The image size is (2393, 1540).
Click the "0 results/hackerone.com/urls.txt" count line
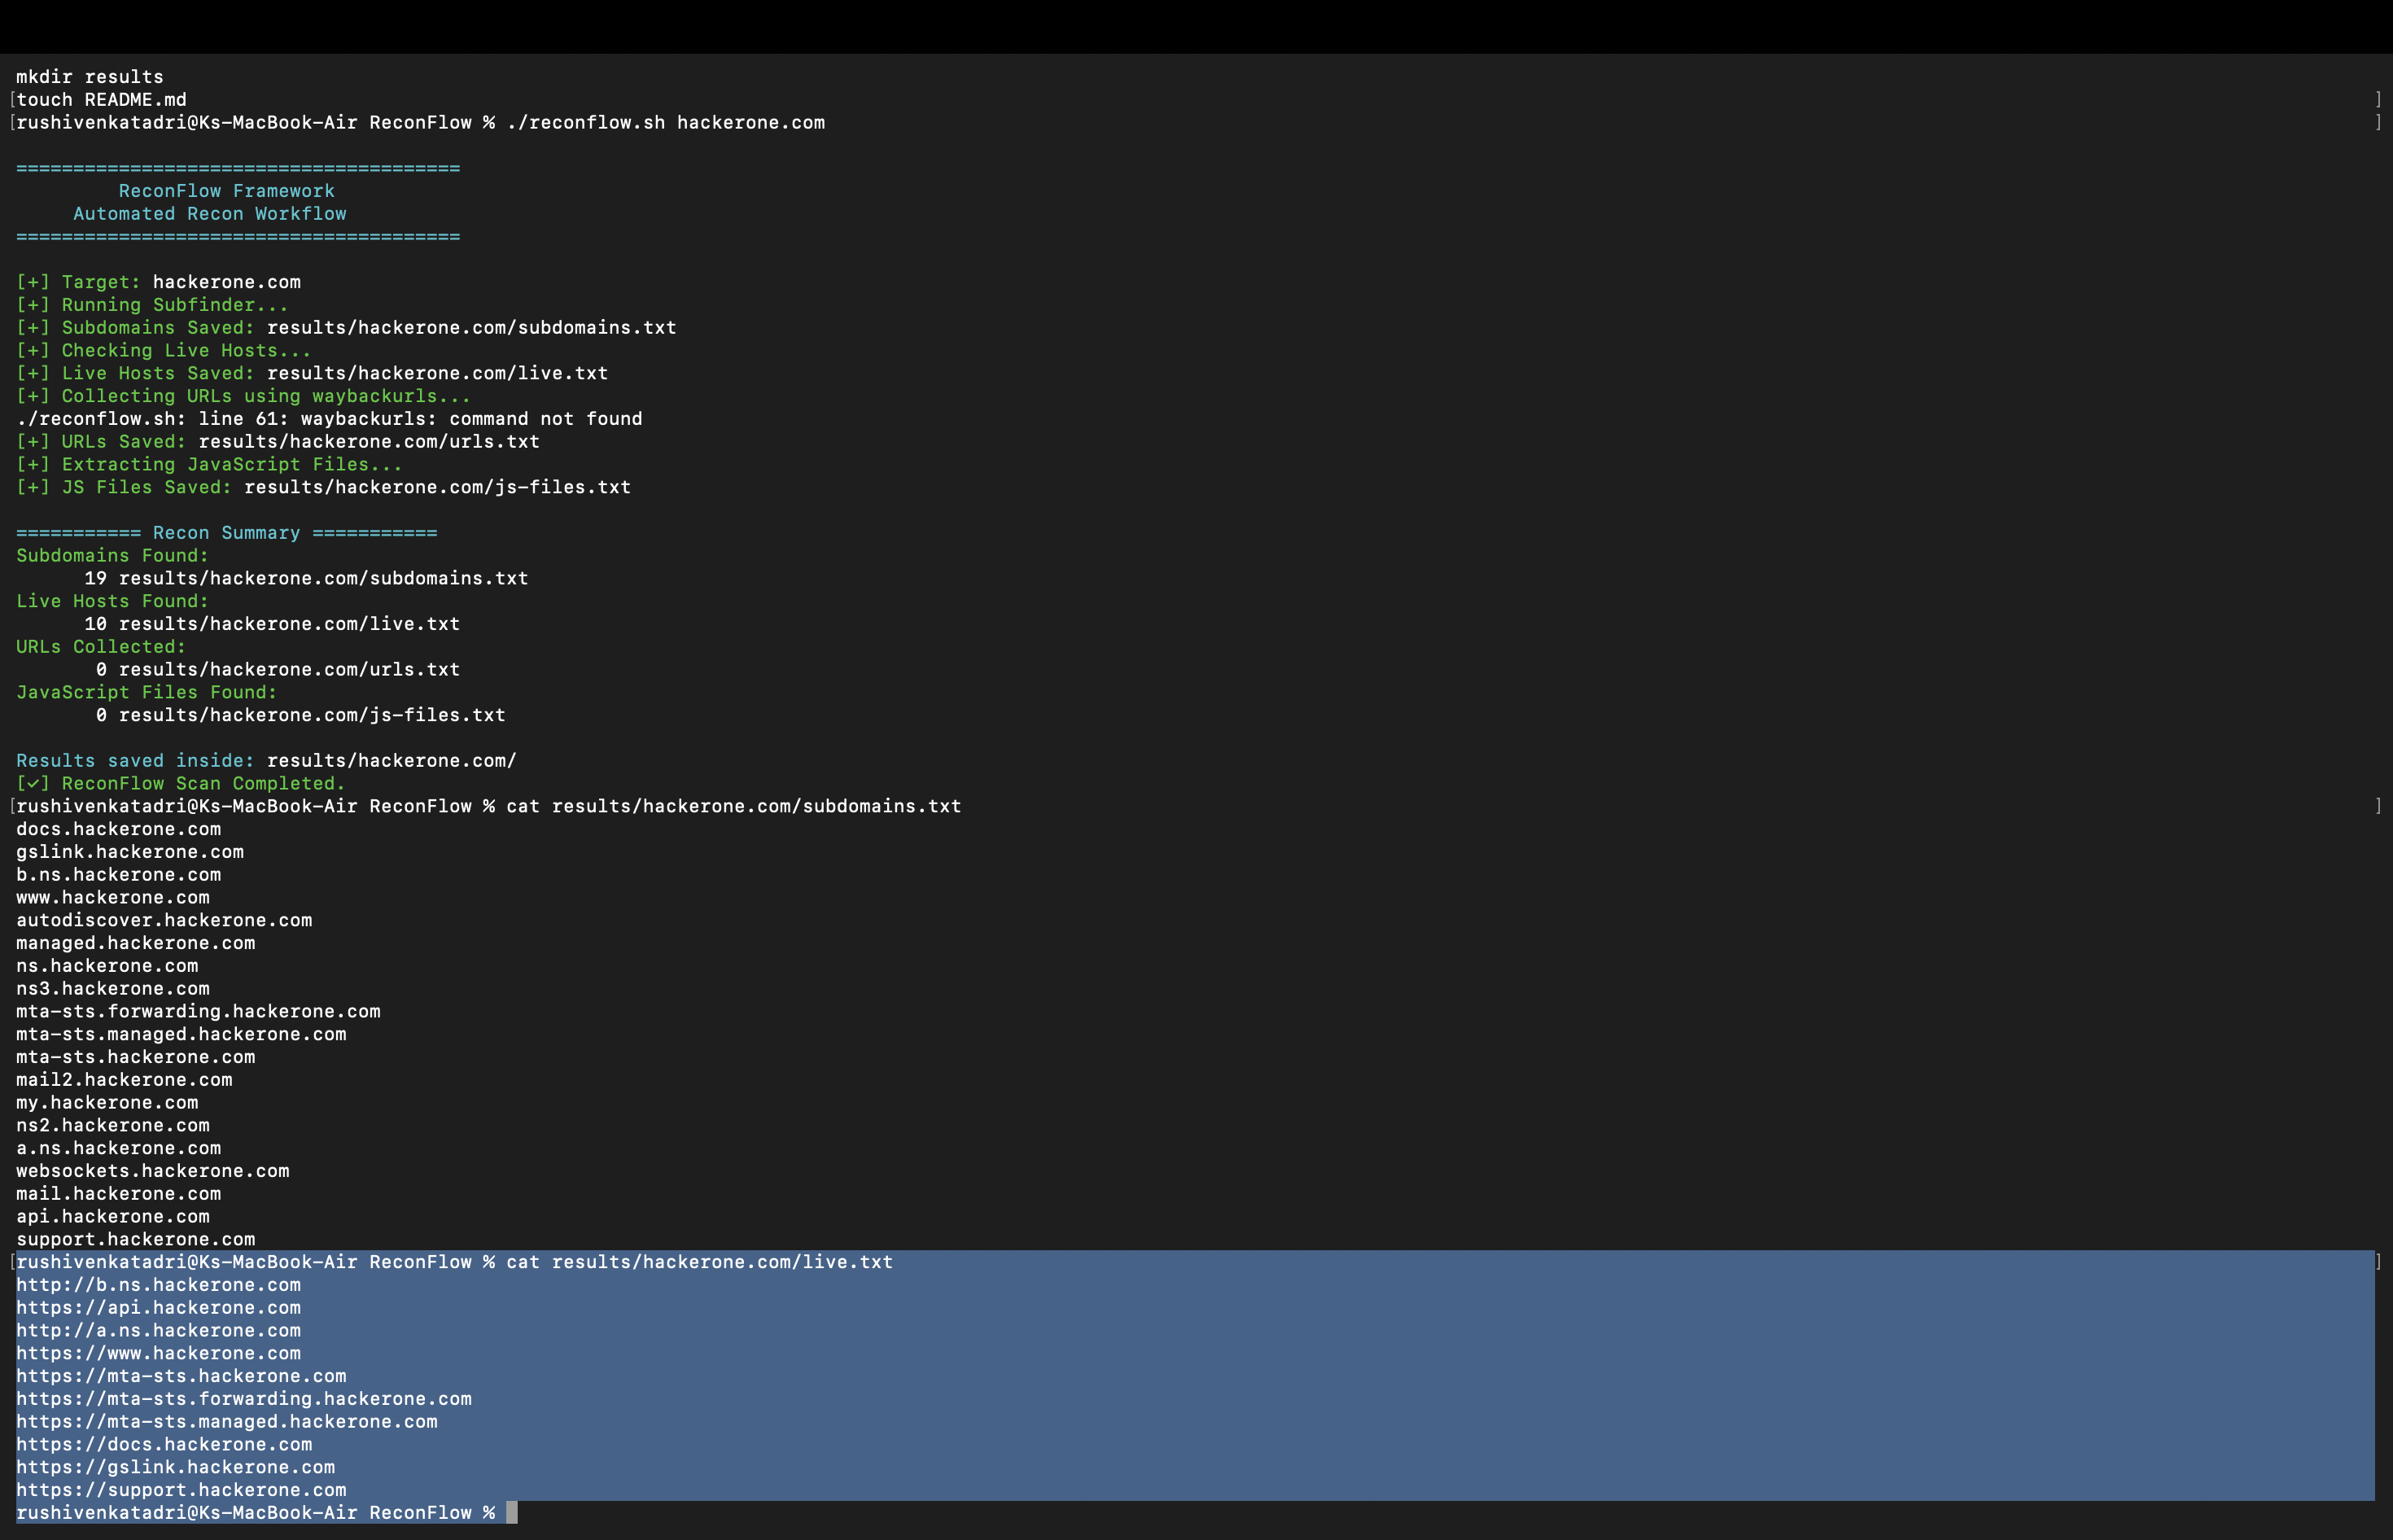pos(278,670)
